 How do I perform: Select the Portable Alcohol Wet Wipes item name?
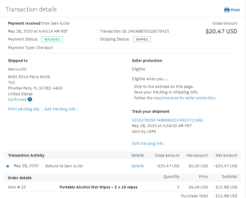tap(98, 187)
